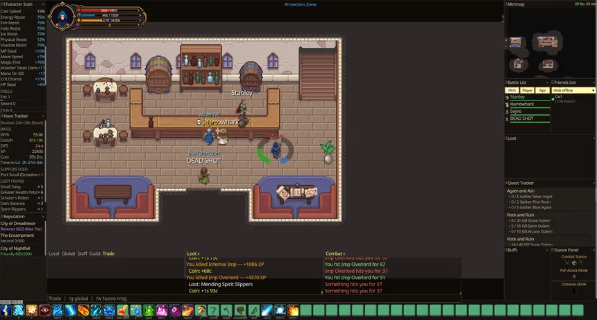Viewport: 597px width, 320px height.
Task: Switch to the Local chat tab
Action: tap(53, 254)
